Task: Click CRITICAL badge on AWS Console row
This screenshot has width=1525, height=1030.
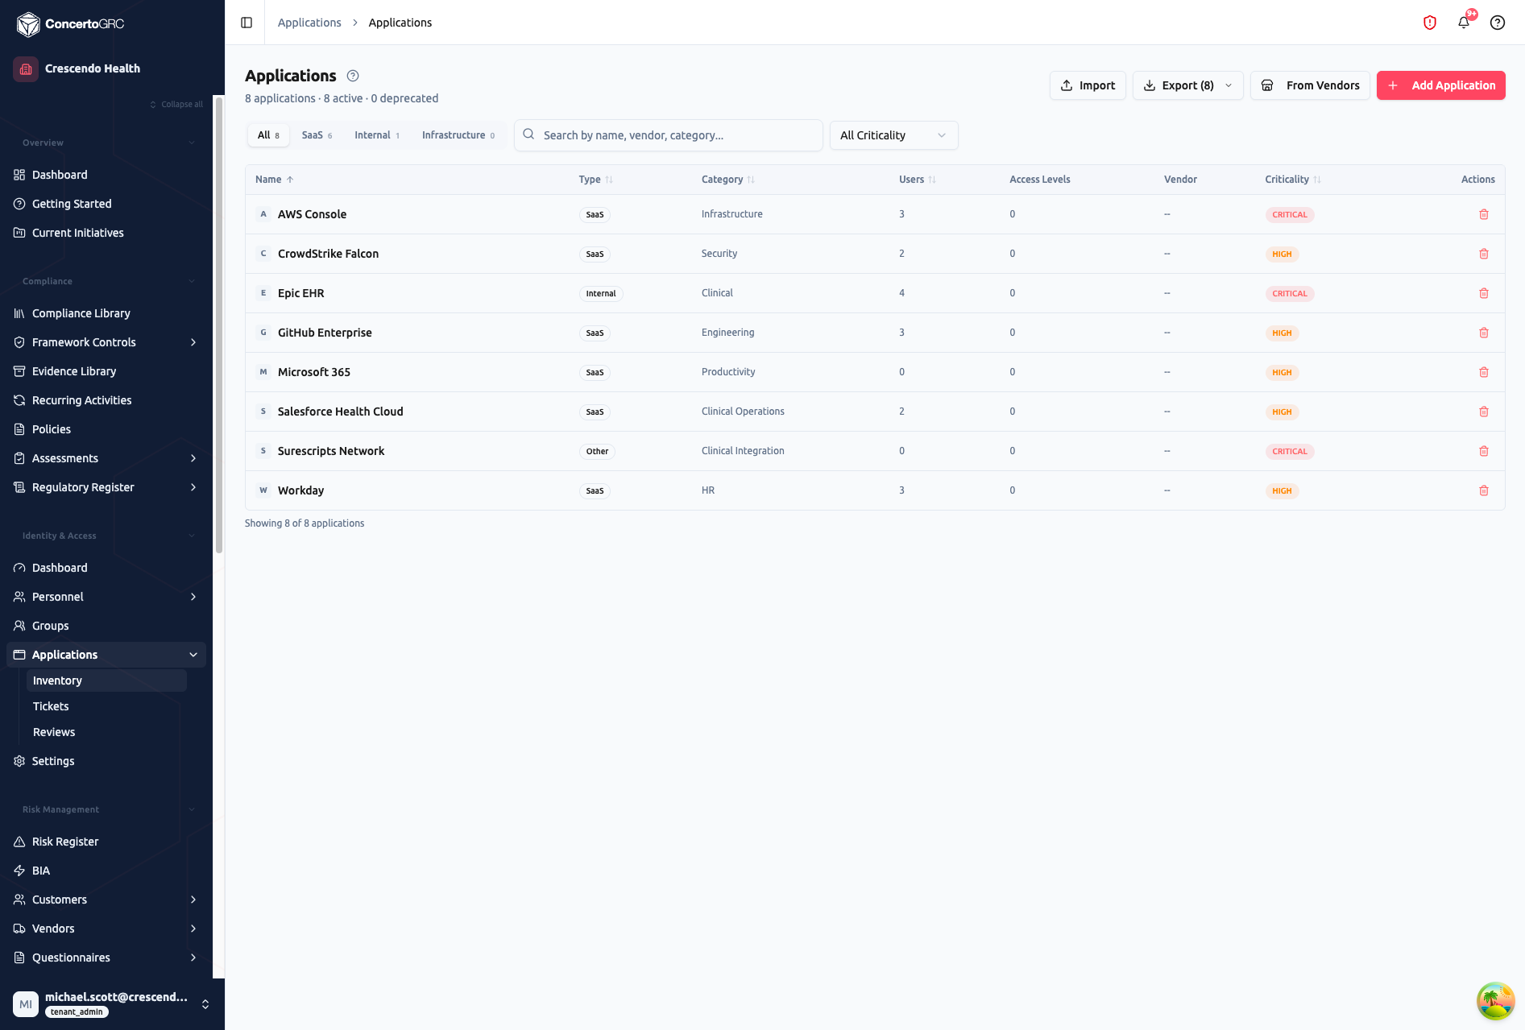Action: point(1290,214)
